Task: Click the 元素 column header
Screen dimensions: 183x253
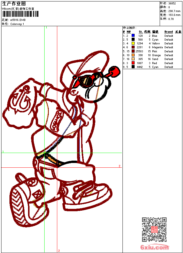Action: pyautogui.click(x=178, y=32)
